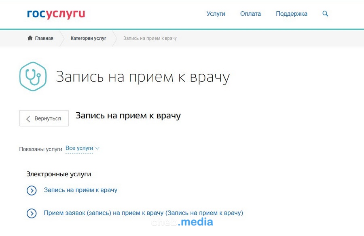Open the Услуги menu item
This screenshot has height=236, width=364.
[216, 14]
